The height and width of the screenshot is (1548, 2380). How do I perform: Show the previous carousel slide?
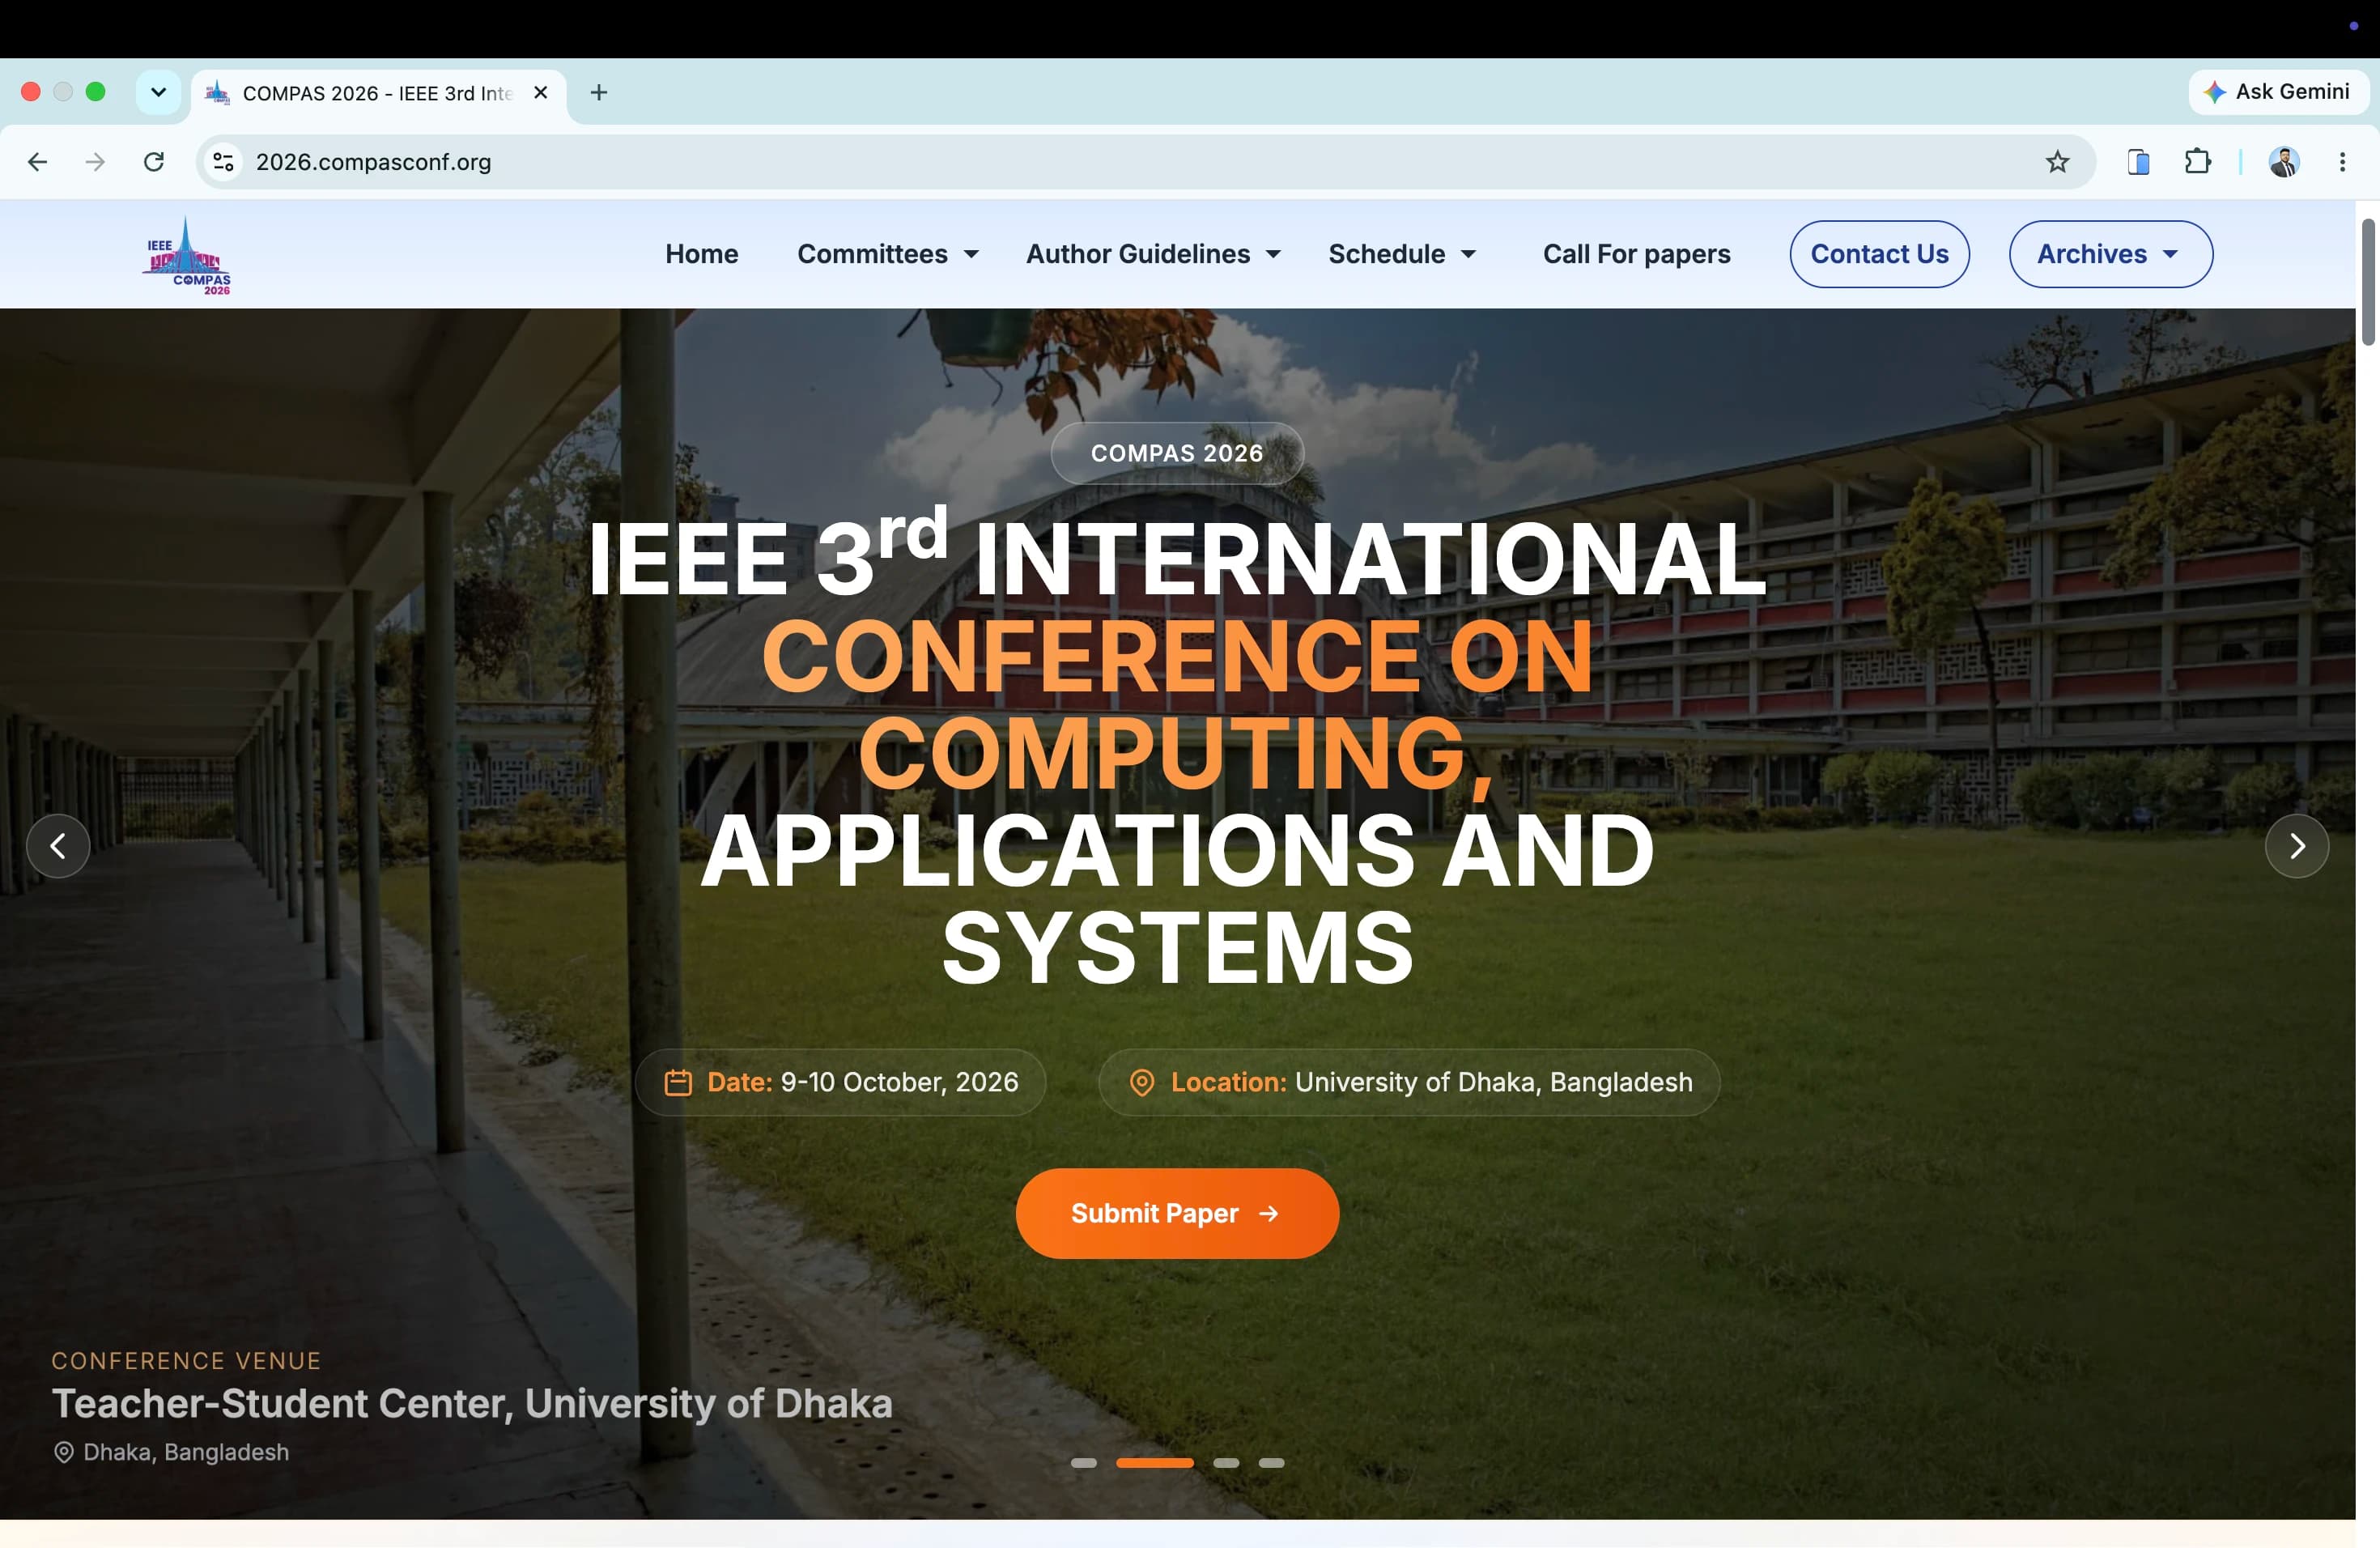(58, 846)
